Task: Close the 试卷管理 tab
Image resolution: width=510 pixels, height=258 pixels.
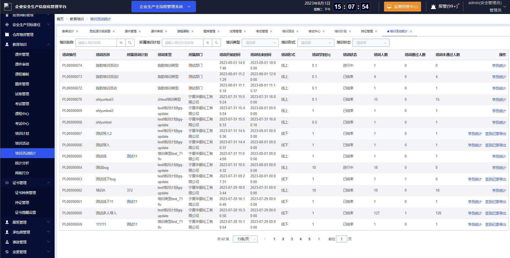Action: click(245, 31)
